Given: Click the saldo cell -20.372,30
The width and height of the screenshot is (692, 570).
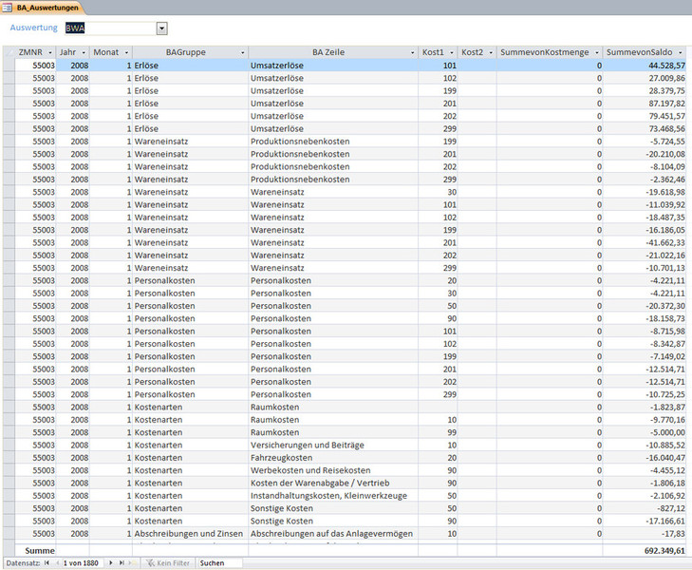Looking at the screenshot, I should coord(645,306).
